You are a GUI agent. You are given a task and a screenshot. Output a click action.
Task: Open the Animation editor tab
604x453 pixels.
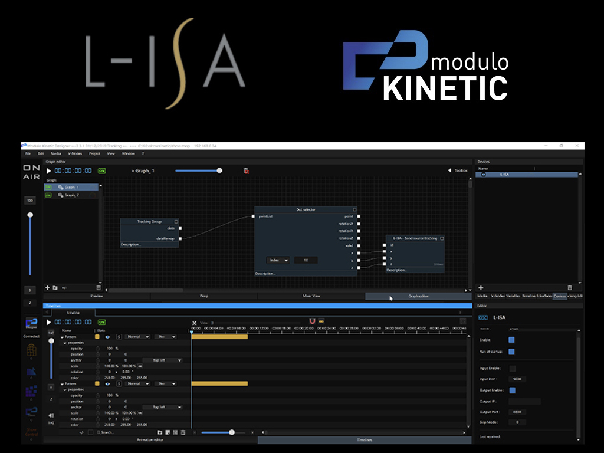pyautogui.click(x=150, y=439)
